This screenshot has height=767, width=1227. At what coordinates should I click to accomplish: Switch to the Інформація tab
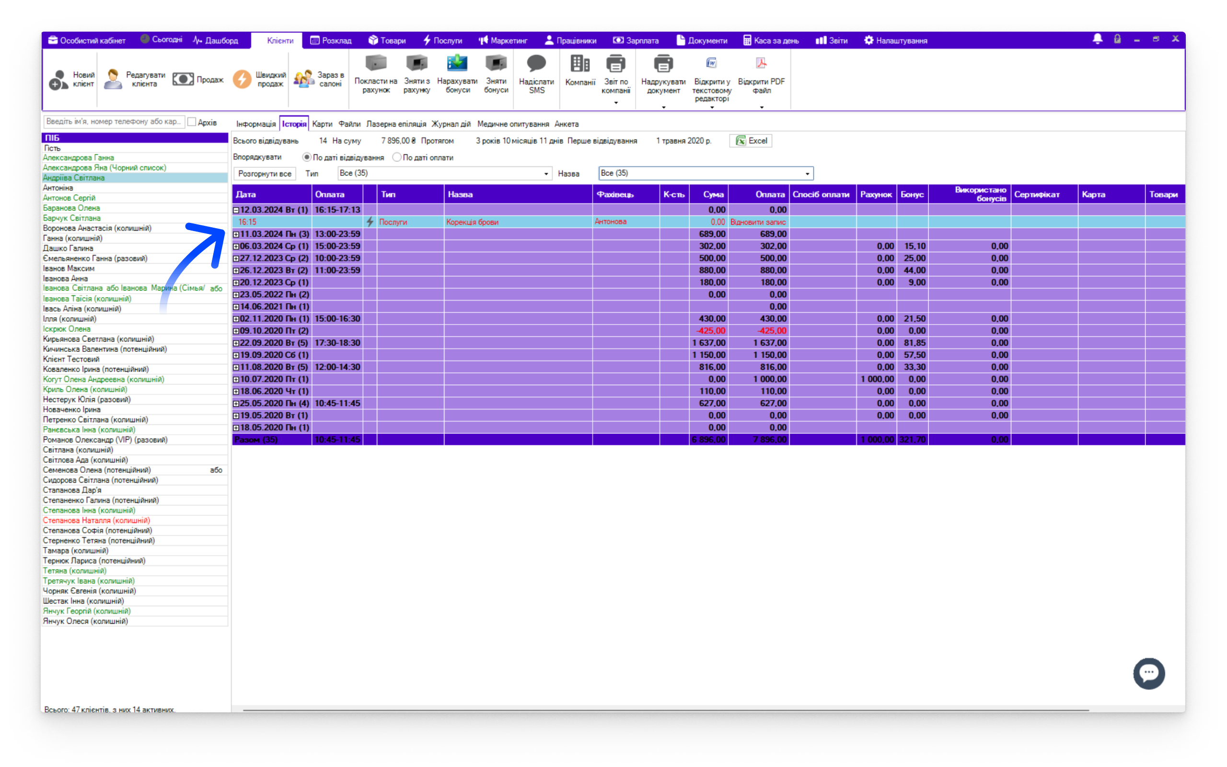(256, 124)
